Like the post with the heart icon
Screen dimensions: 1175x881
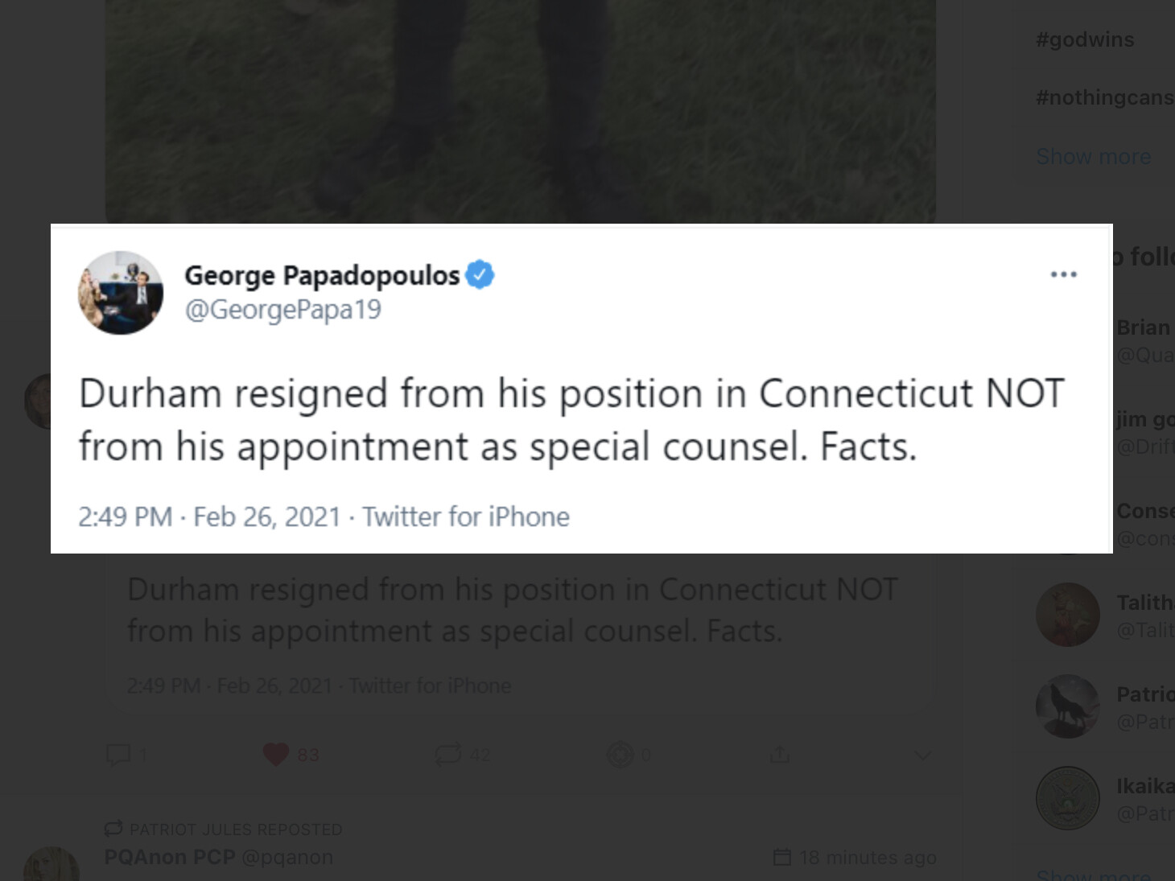point(275,755)
